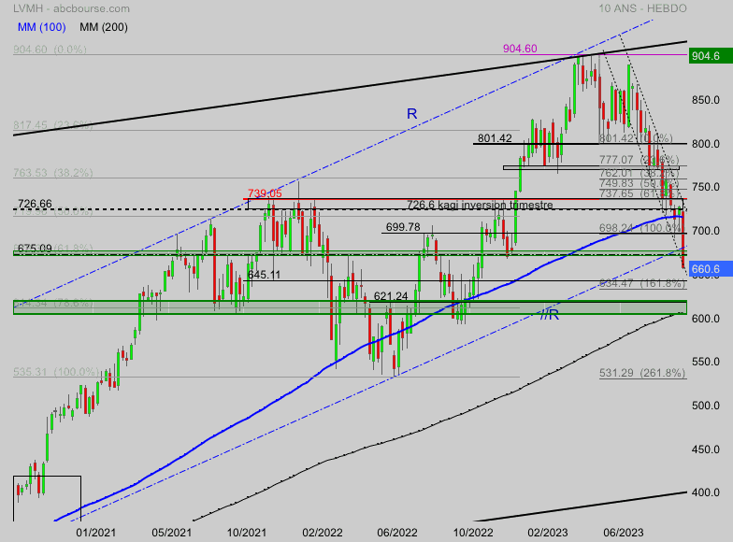
Task: Click the magenta '904.60' high label
Action: (520, 49)
